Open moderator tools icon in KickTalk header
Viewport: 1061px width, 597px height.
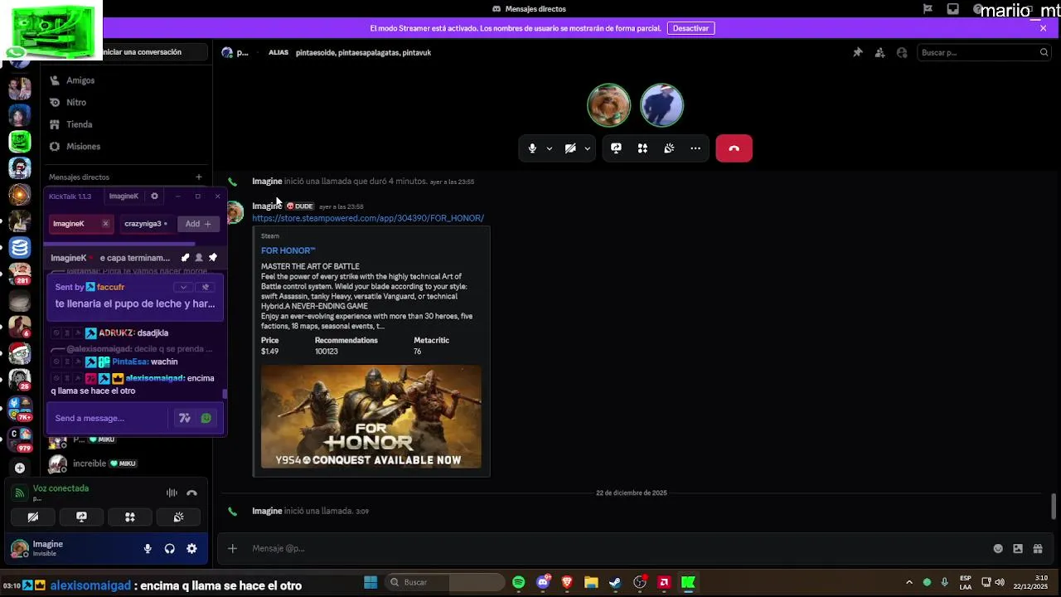pos(185,258)
